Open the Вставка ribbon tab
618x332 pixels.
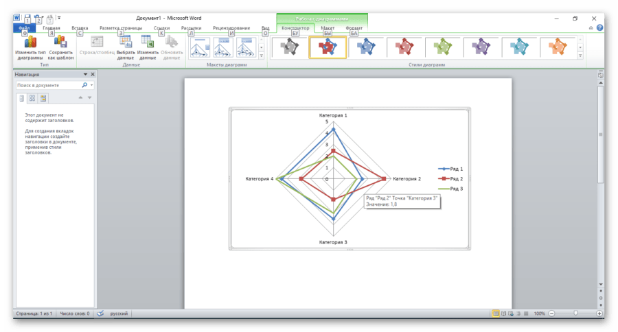pyautogui.click(x=80, y=28)
